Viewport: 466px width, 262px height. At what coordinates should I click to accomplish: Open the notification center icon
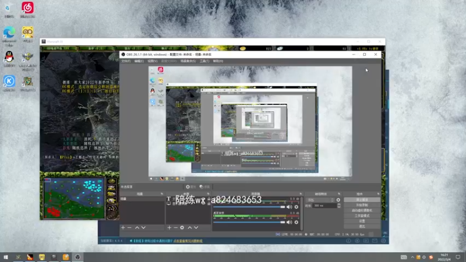pyautogui.click(x=458, y=257)
